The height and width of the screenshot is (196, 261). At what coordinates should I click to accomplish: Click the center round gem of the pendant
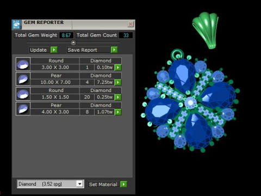[190, 103]
